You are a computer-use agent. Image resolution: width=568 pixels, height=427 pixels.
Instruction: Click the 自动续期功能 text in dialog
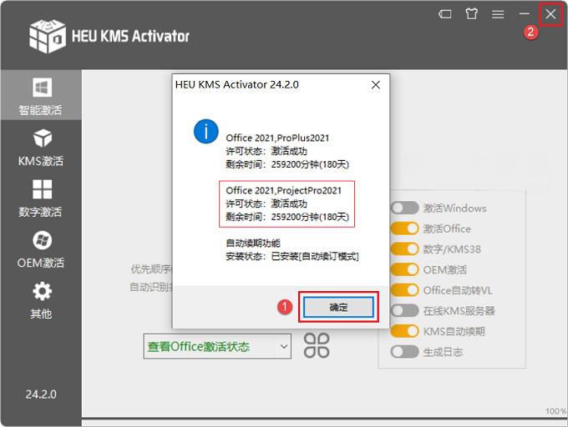click(253, 243)
